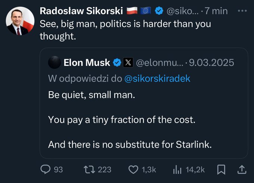
Task: Open the three-dot more options menu
Action: (x=242, y=11)
